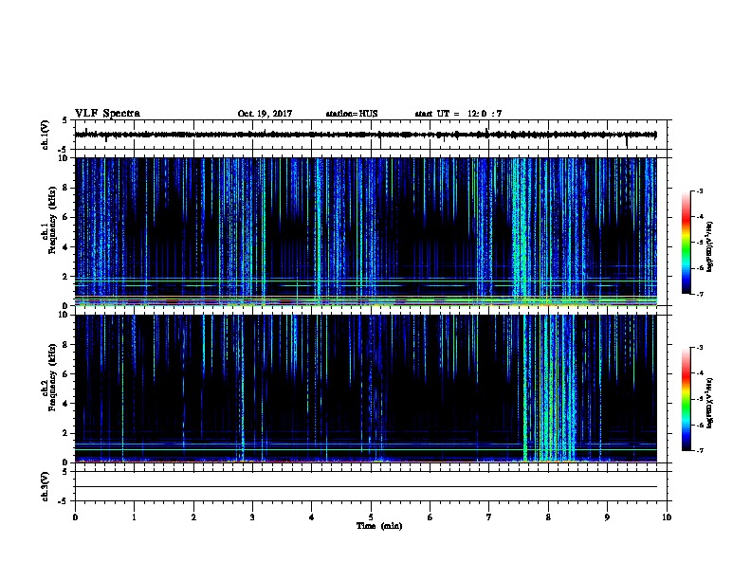Click the bright ch.1 burst near minute 7.5
The height and width of the screenshot is (580, 751).
(x=520, y=231)
